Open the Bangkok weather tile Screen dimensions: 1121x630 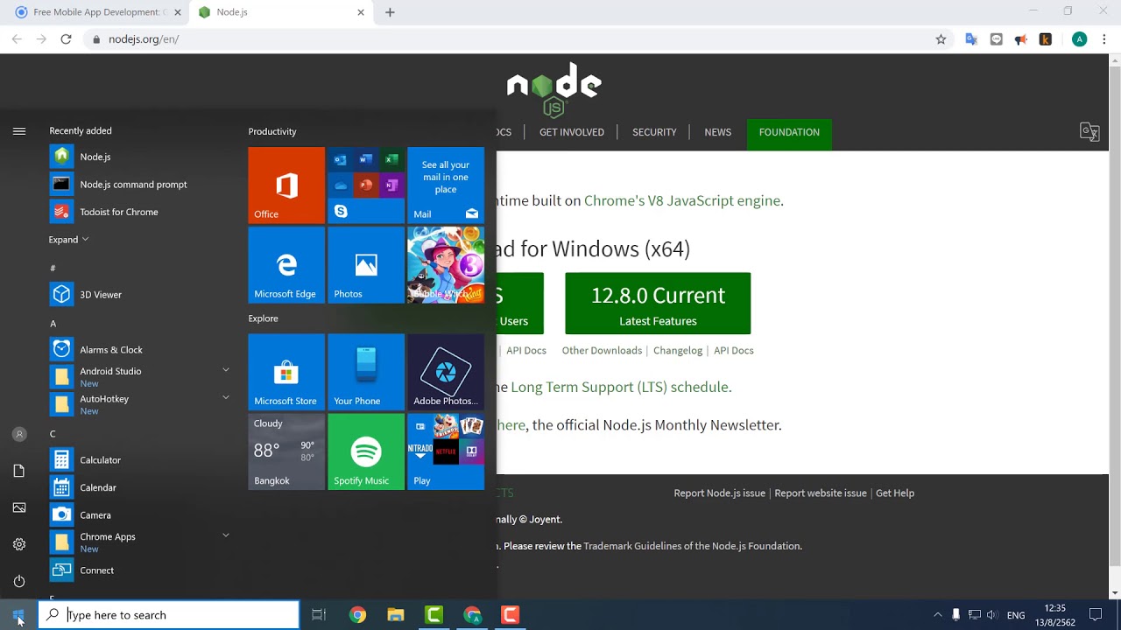[286, 451]
